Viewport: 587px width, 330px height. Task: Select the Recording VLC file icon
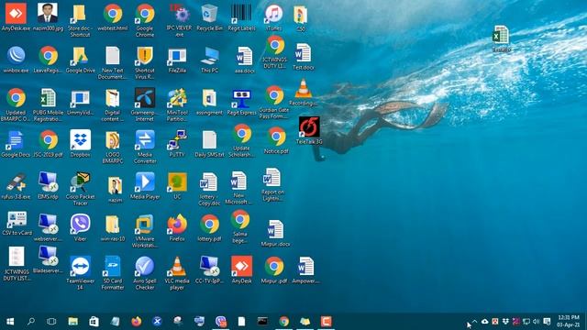(304, 93)
